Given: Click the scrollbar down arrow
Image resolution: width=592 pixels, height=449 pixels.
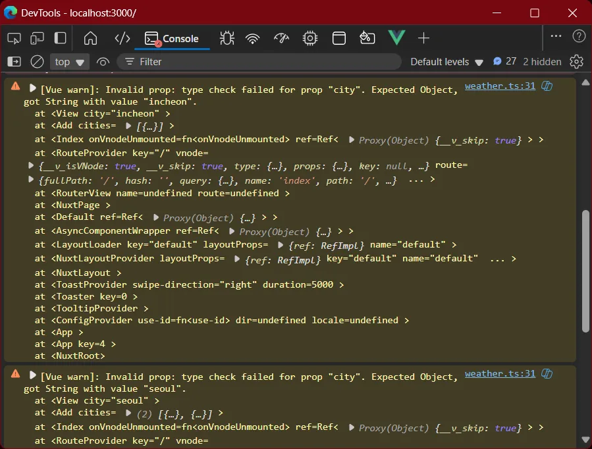Looking at the screenshot, I should pos(585,440).
